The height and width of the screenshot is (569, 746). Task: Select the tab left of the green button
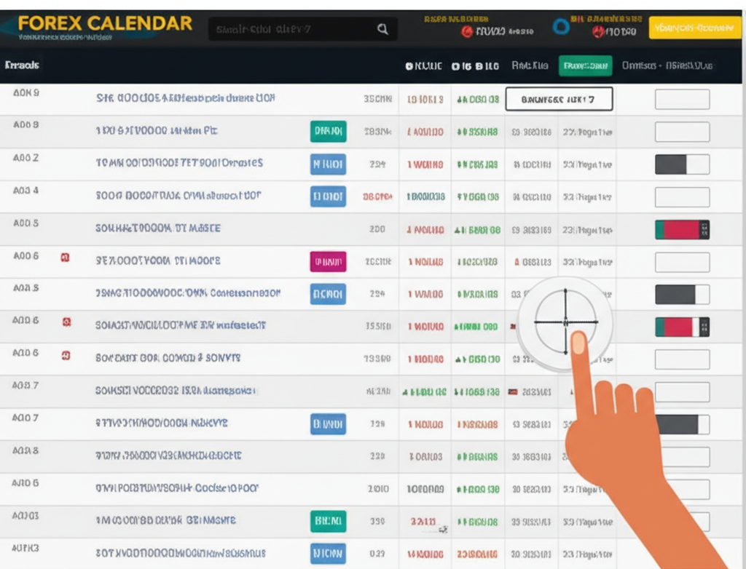click(530, 66)
